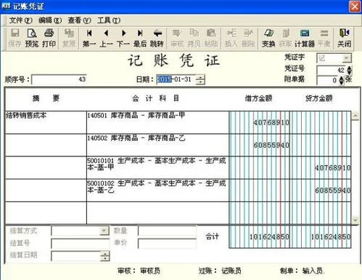This screenshot has width=362, height=280.
Task: Open the File (文件) menu
Action: [21, 20]
